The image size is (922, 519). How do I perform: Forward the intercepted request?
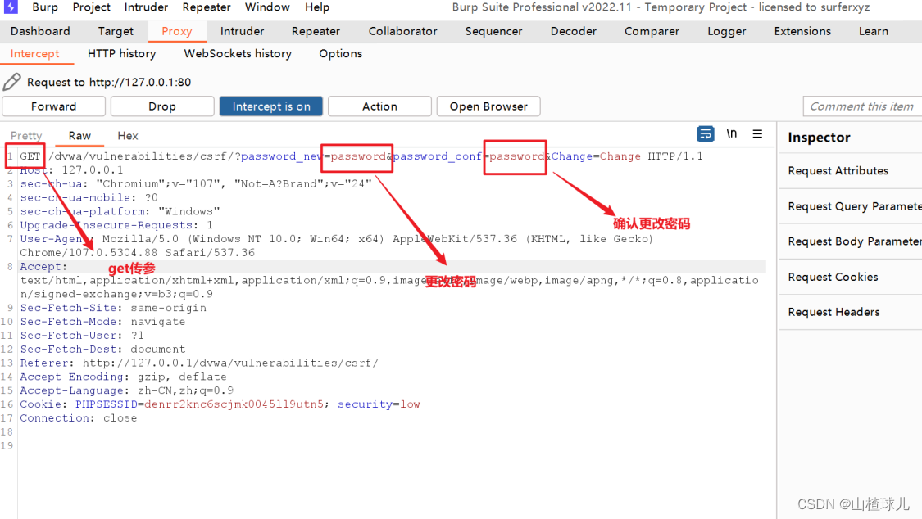click(x=53, y=106)
